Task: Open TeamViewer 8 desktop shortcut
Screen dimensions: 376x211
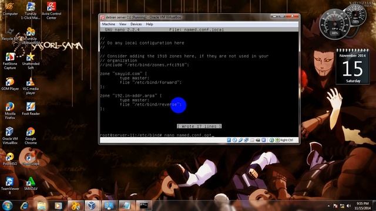Action: click(x=10, y=186)
